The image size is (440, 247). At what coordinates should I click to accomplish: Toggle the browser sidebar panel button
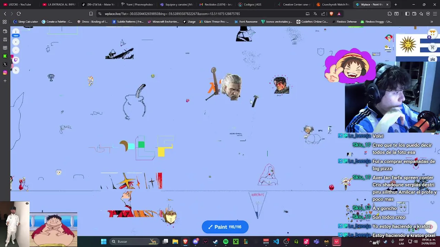click(x=407, y=14)
